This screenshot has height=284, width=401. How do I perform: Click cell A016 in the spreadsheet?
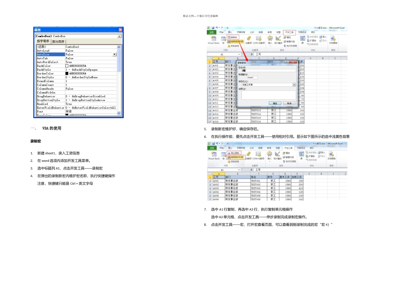(218, 122)
